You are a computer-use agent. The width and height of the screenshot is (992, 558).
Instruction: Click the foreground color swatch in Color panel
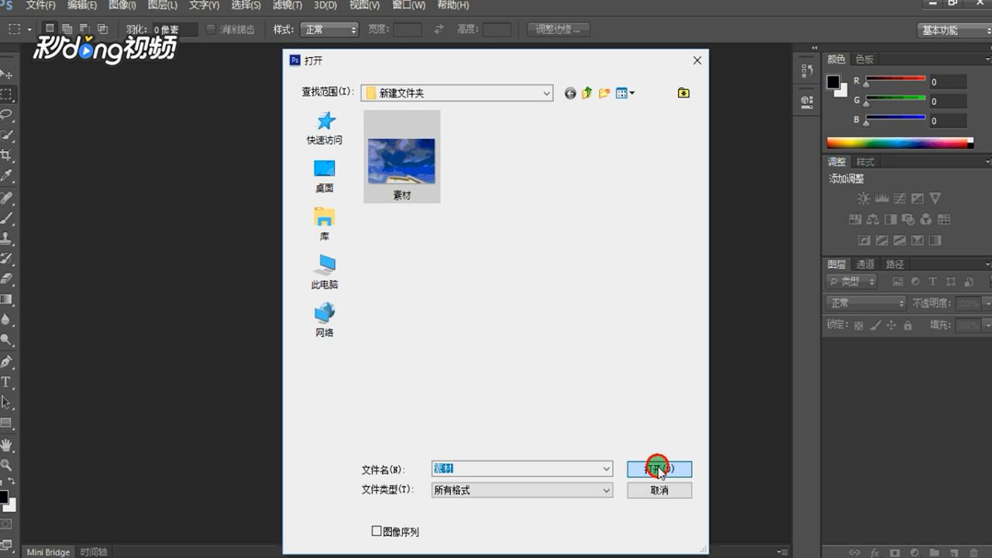pyautogui.click(x=834, y=81)
